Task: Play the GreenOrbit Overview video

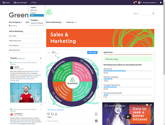Action: [x=128, y=117]
